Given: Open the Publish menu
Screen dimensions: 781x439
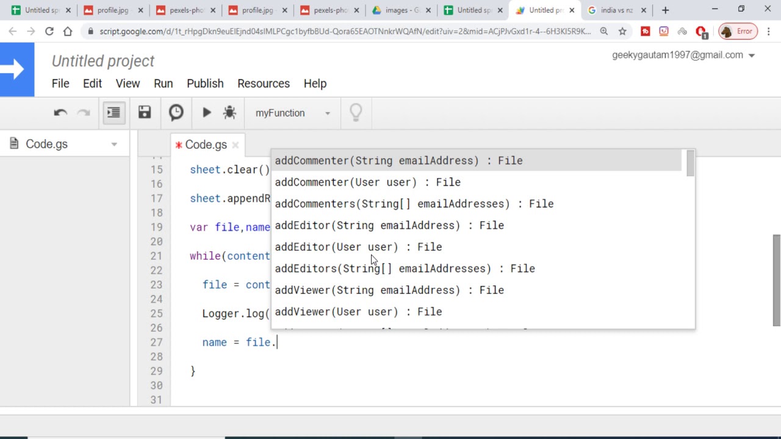Looking at the screenshot, I should (205, 84).
